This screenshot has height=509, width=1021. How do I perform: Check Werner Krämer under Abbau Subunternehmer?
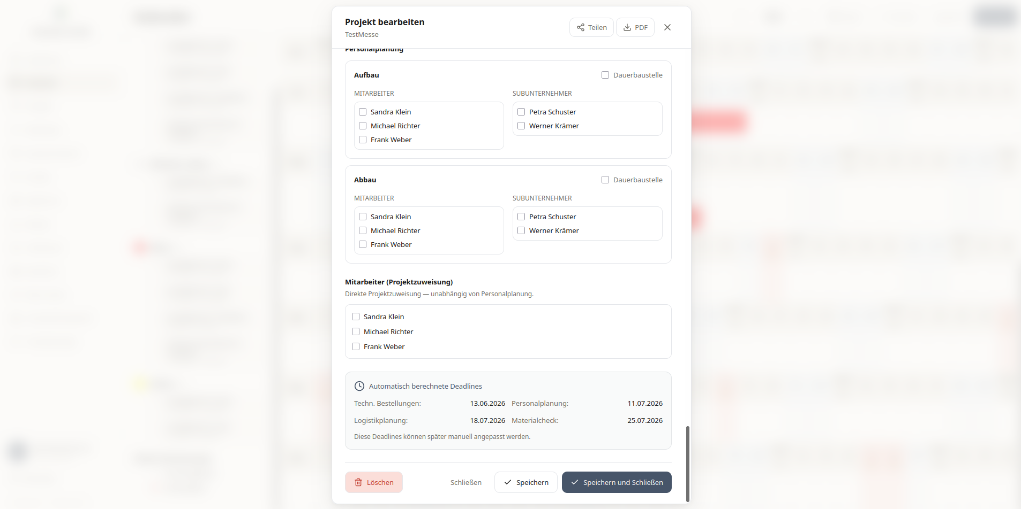521,230
